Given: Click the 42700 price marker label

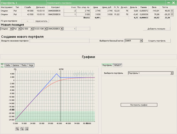Looking at the screenshot, I should 61,69.
